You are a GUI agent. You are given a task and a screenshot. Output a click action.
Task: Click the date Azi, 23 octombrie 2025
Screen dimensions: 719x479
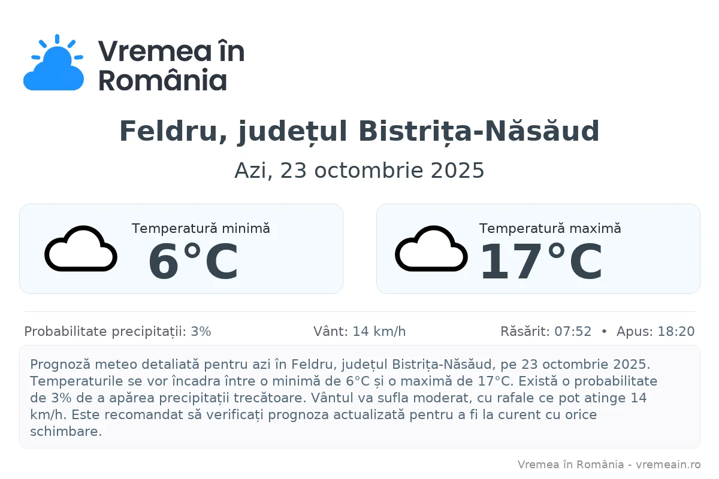click(359, 171)
